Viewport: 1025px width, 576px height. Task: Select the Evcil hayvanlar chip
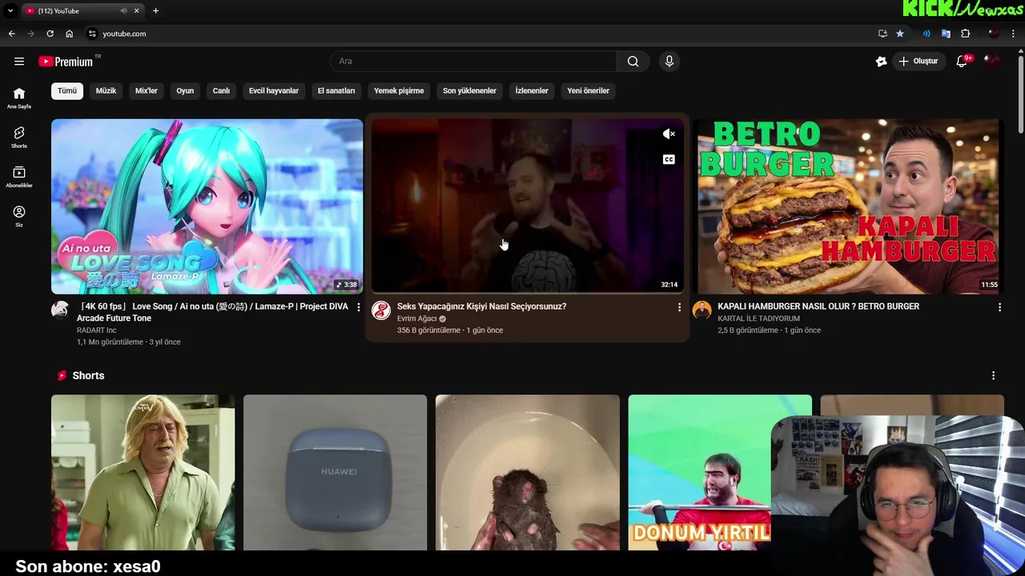tap(274, 90)
